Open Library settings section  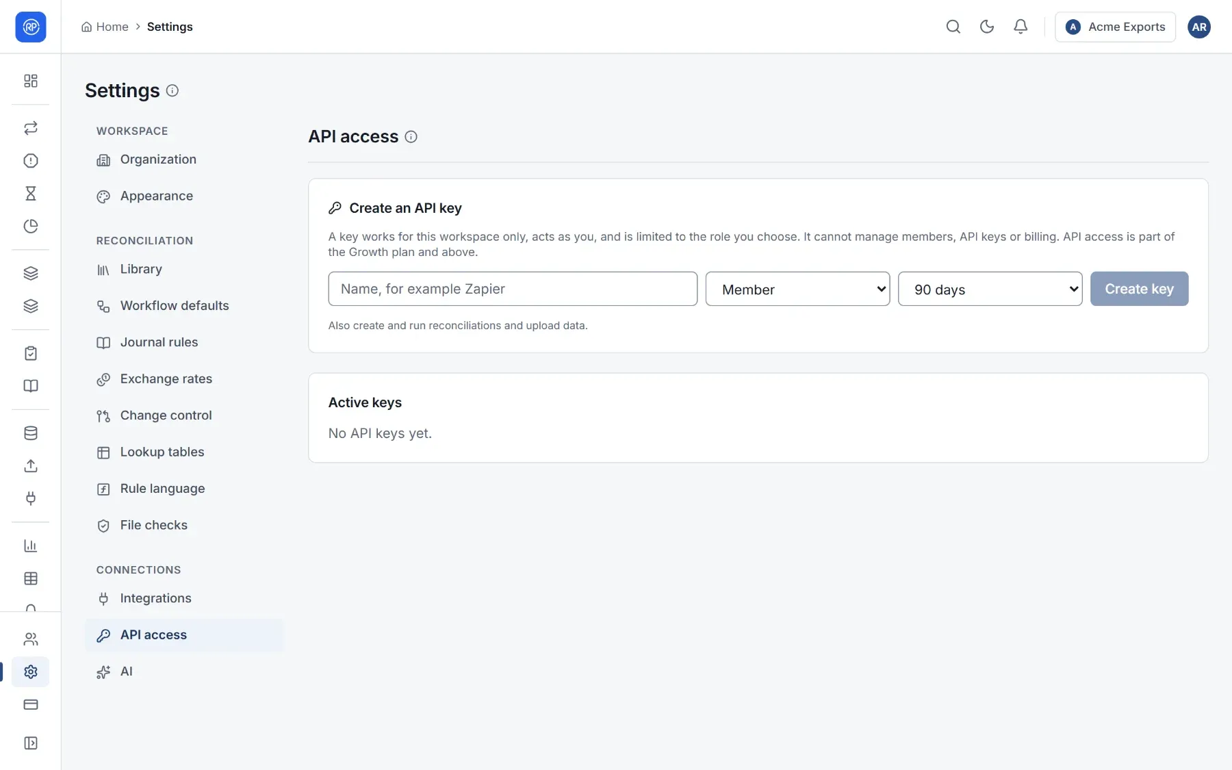tap(184, 270)
